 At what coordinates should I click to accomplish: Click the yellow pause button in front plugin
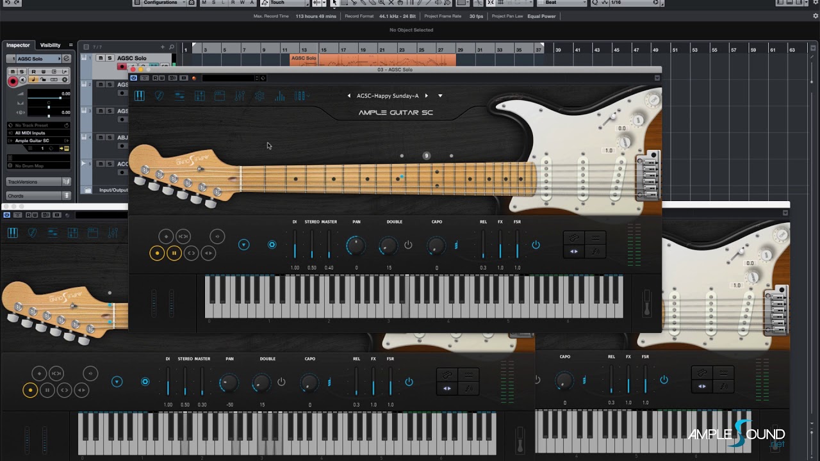point(174,254)
